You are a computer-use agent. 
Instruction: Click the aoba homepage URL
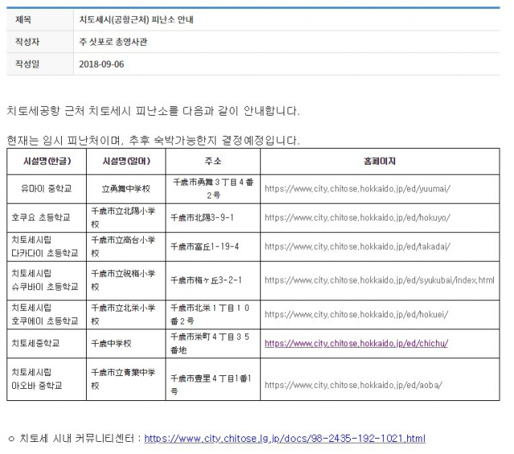(353, 385)
